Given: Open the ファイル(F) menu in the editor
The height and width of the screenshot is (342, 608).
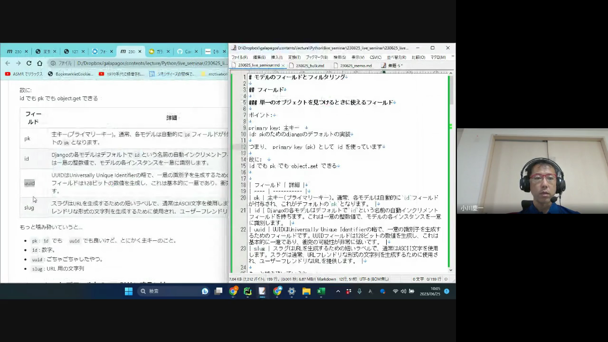Looking at the screenshot, I should tap(239, 57).
